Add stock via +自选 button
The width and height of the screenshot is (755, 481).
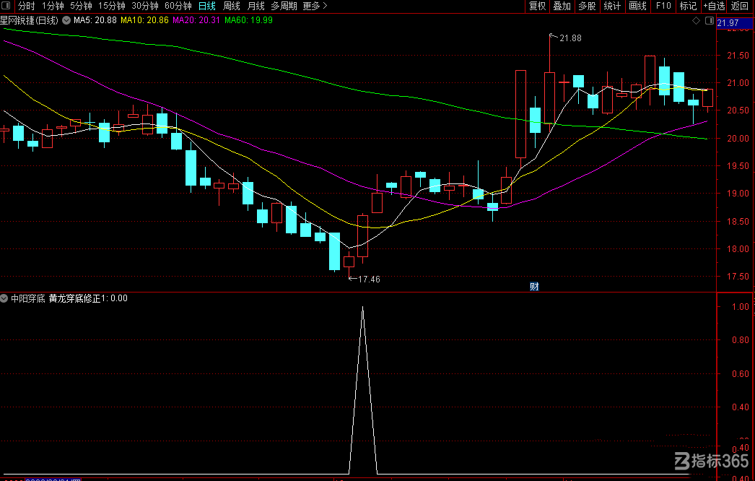714,6
